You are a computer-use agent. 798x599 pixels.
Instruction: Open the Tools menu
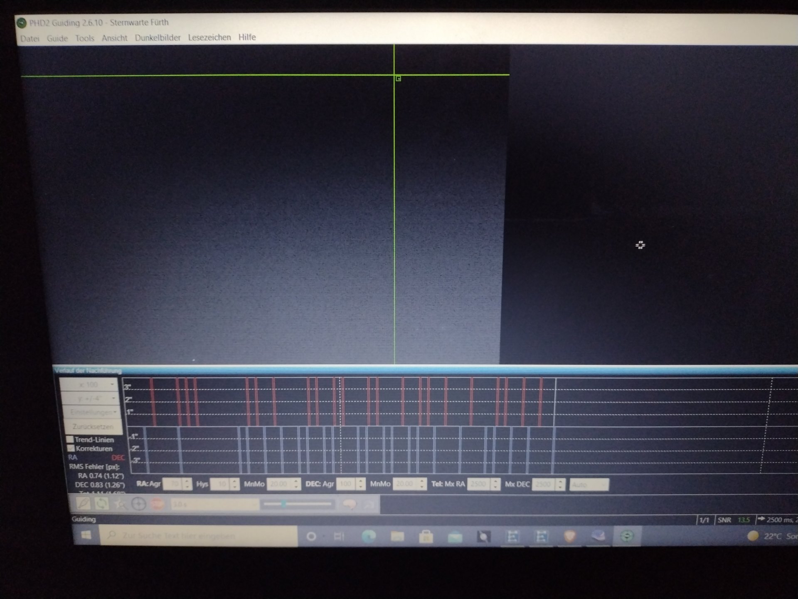pyautogui.click(x=85, y=38)
